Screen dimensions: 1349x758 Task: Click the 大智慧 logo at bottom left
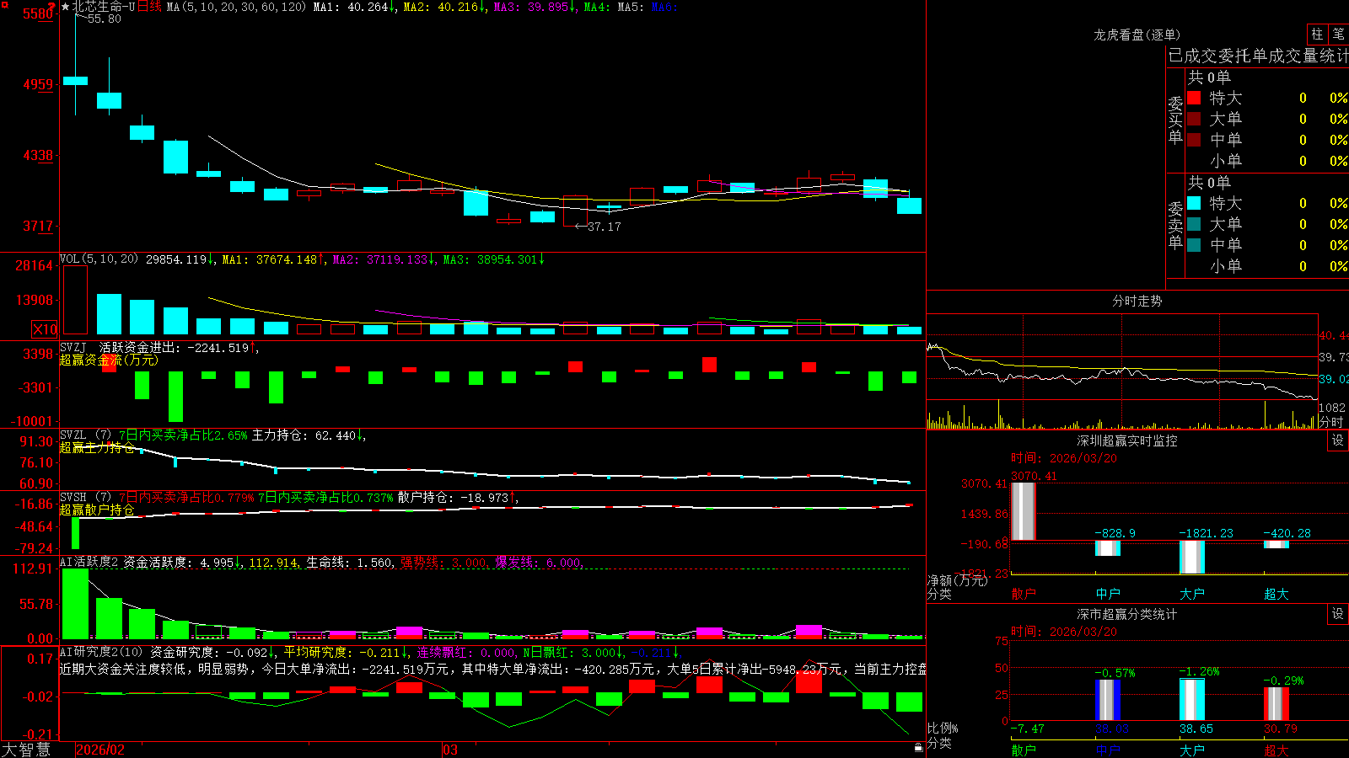tap(26, 750)
